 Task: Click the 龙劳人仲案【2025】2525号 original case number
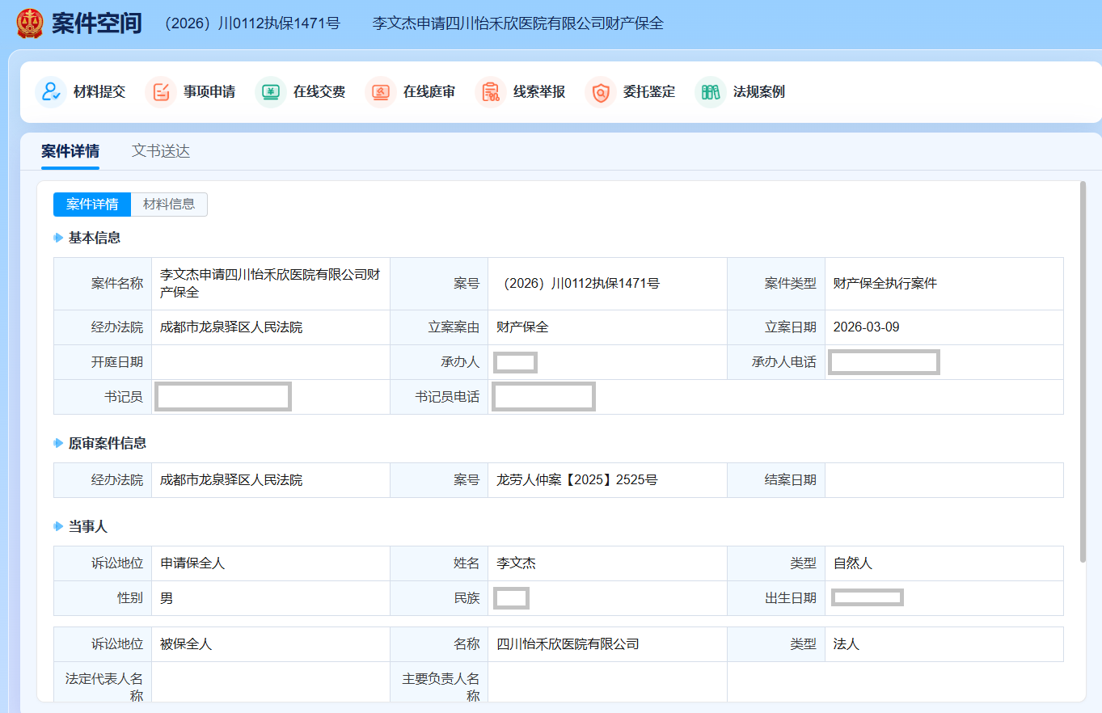coord(577,480)
